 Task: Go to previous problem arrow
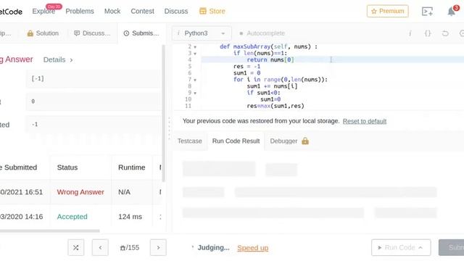[100, 247]
